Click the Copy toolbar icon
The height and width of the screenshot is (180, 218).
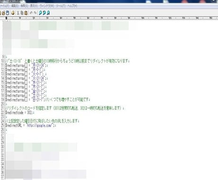coord(22,13)
